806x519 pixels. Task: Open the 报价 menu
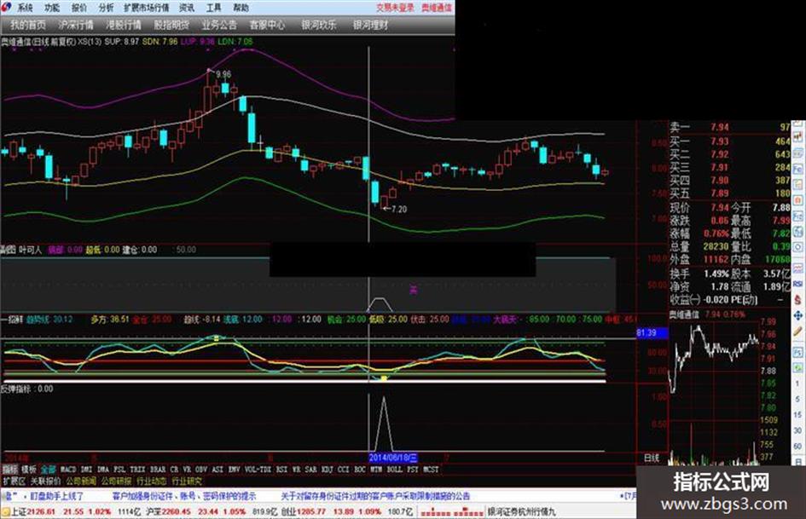[x=79, y=8]
